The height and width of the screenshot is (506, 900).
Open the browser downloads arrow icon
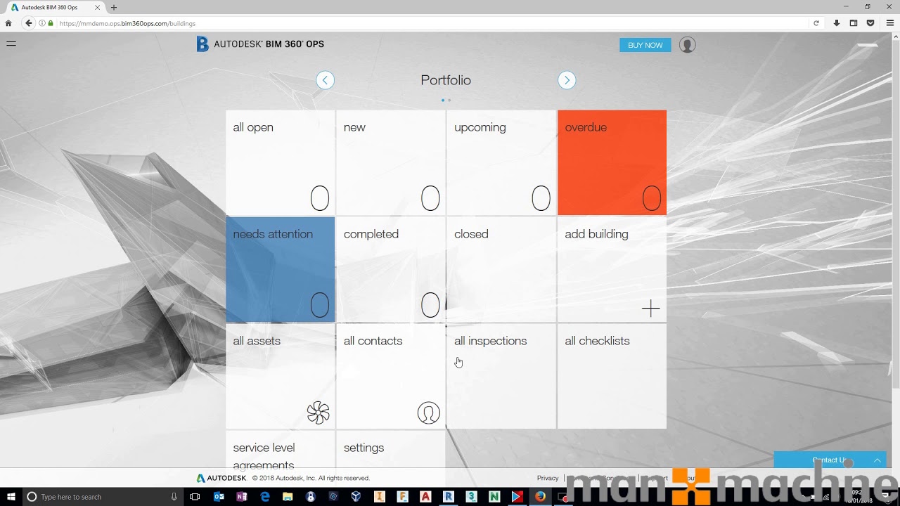[x=837, y=23]
